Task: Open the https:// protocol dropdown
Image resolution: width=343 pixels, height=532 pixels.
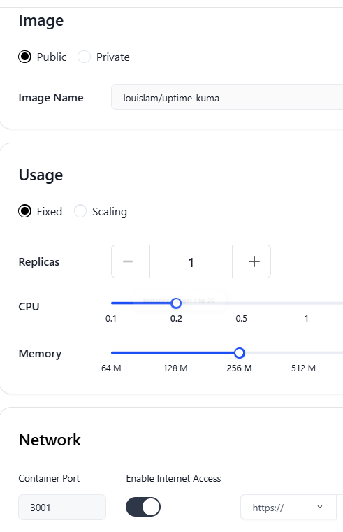Action: [288, 508]
